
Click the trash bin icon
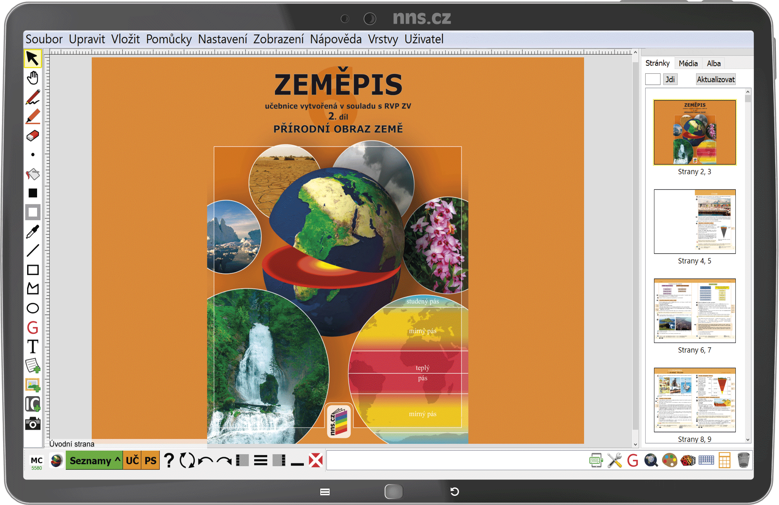pyautogui.click(x=743, y=460)
